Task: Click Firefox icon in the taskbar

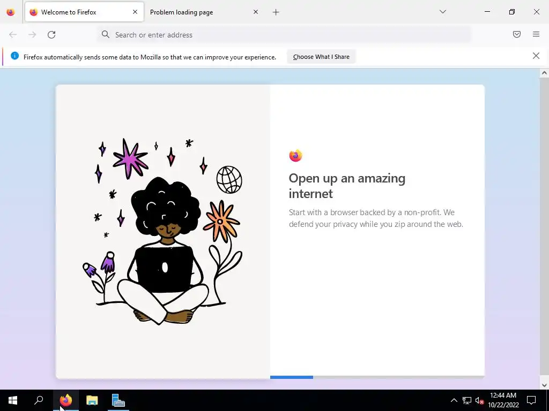Action: [x=66, y=400]
